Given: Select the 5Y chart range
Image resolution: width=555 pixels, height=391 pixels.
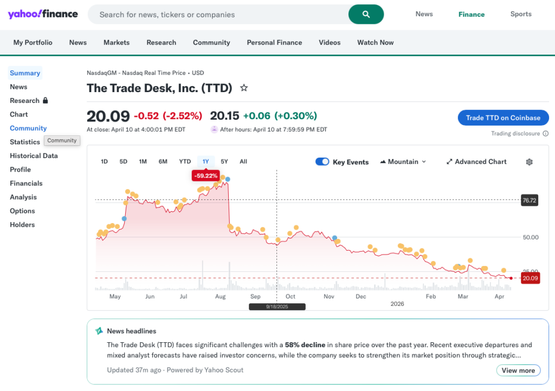Looking at the screenshot, I should coord(224,161).
